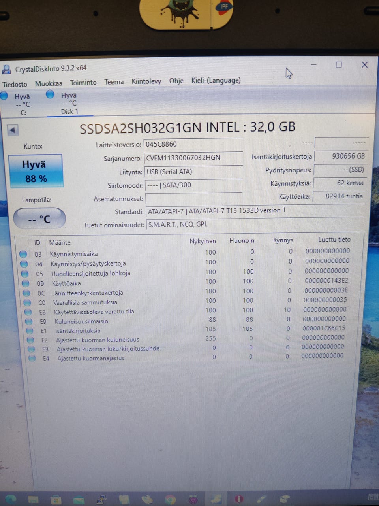Open File Explorer from the taskbar

coord(33,499)
